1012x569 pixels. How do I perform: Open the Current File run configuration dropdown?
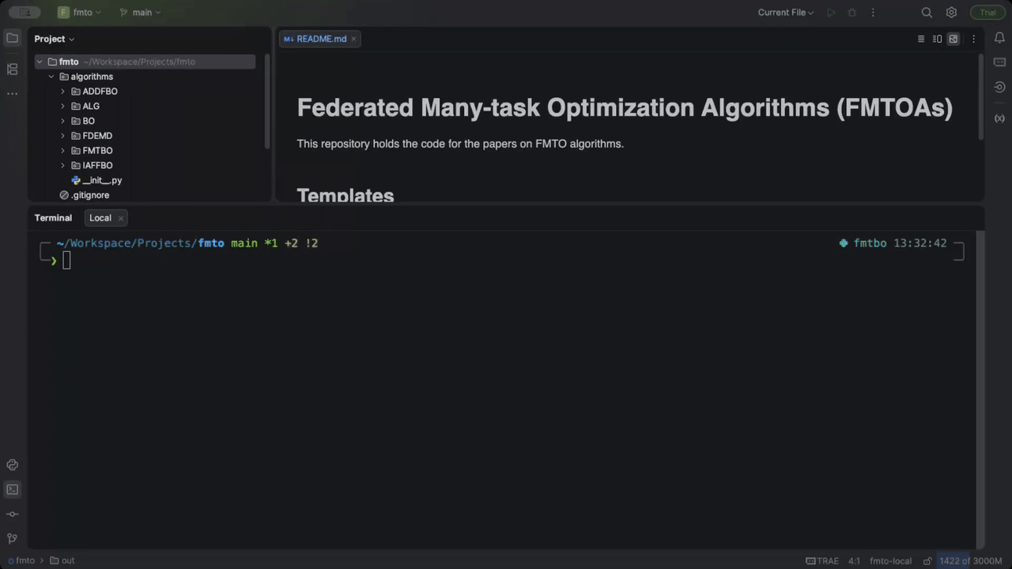click(786, 12)
